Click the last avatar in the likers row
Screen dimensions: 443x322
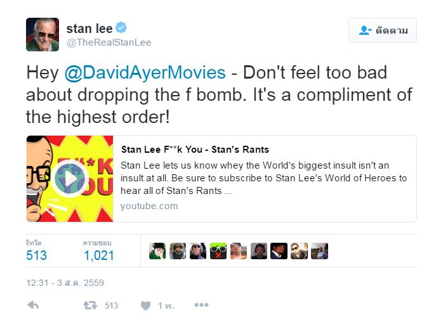[x=319, y=251]
